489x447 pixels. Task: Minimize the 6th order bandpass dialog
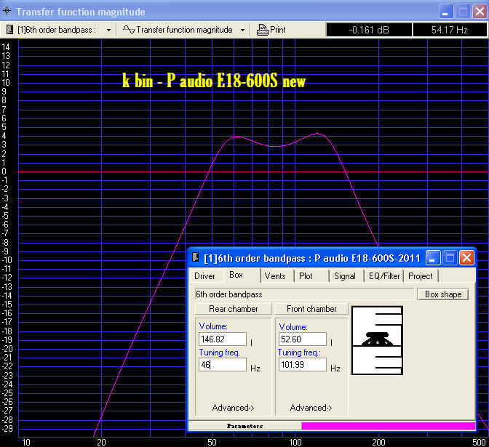(433, 258)
